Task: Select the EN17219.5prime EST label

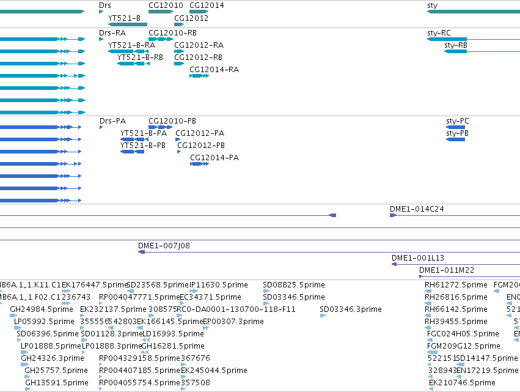Action: pos(488,371)
